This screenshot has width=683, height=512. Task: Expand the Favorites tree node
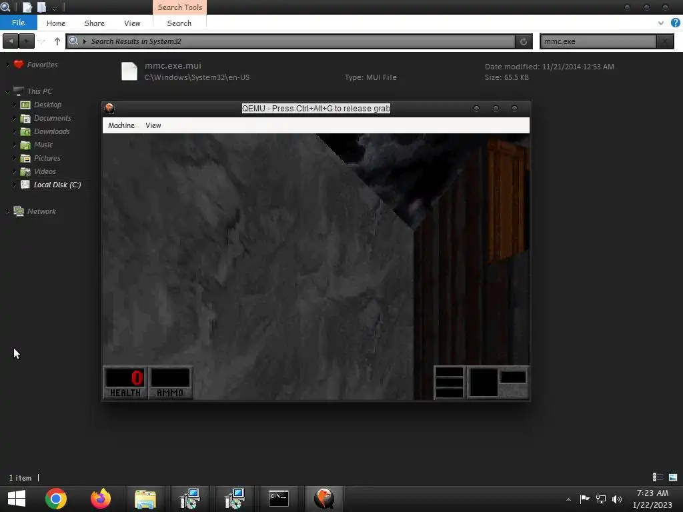point(7,65)
